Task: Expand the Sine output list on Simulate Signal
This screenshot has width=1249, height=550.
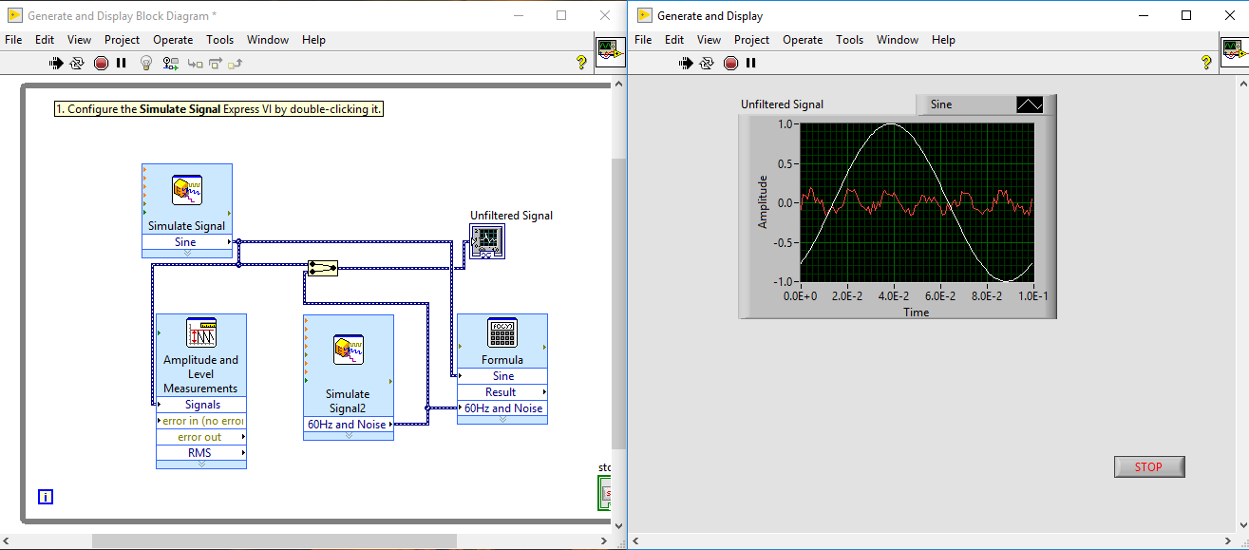Action: 187,241
